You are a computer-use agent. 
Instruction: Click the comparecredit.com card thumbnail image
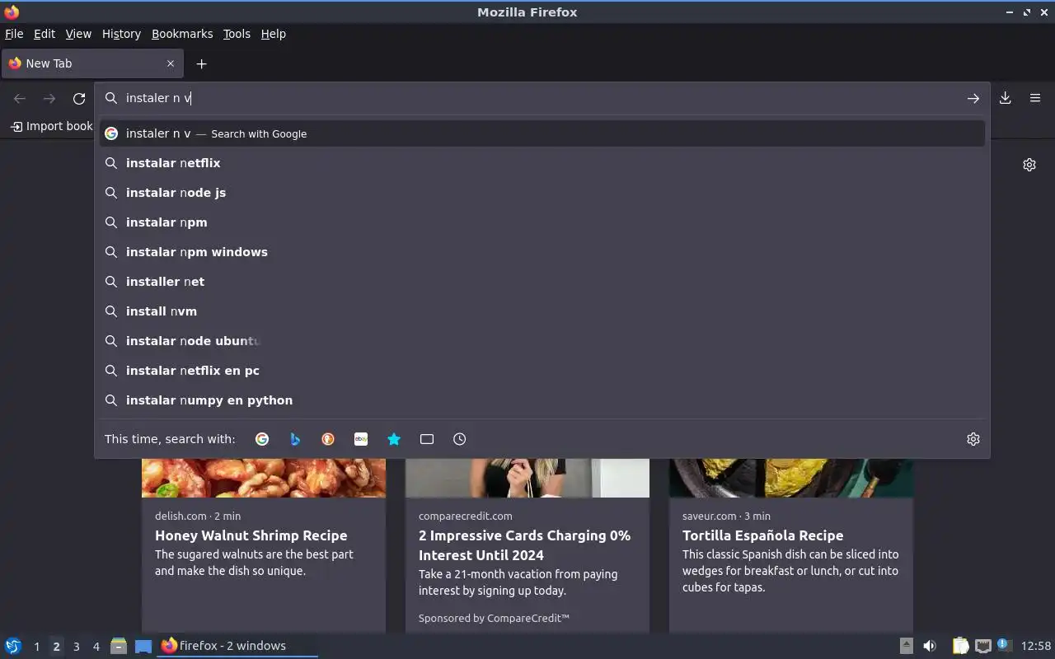527,478
